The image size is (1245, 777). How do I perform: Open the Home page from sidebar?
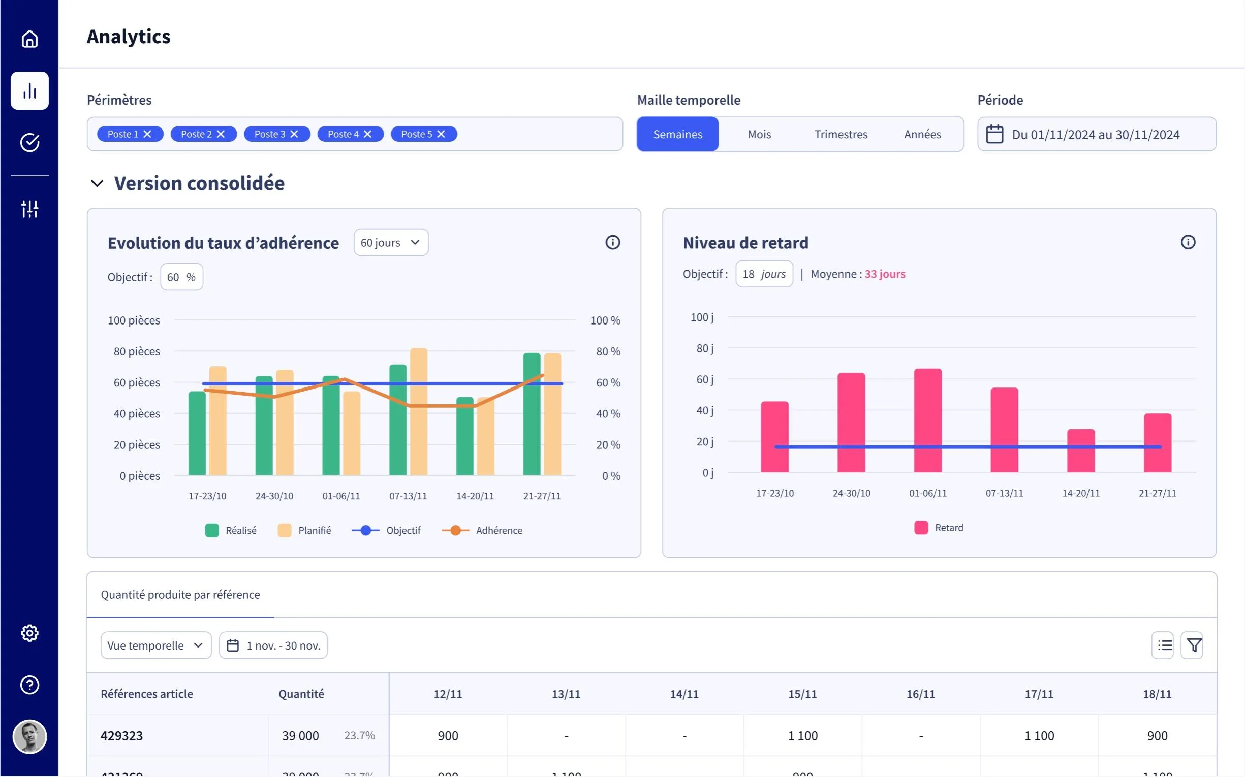29,39
